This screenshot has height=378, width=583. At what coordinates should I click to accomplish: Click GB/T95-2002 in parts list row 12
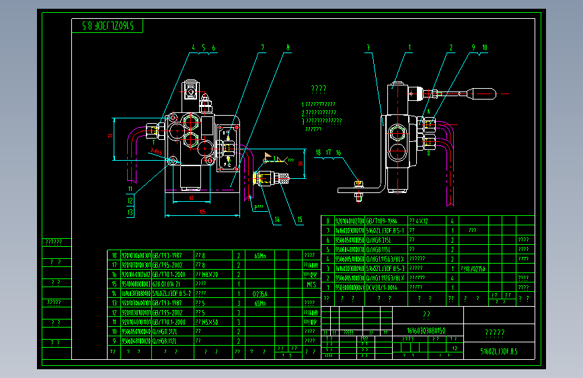(167, 313)
